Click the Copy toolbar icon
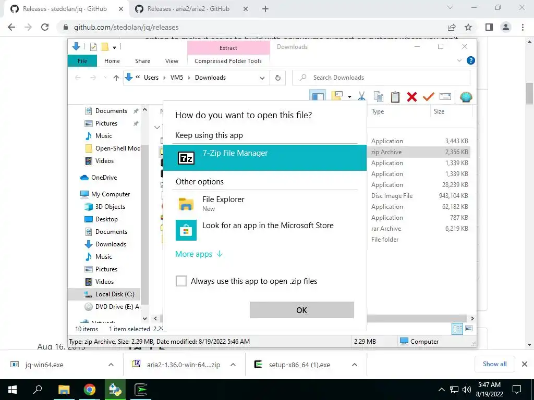Screen dimensions: 534x400 tap(379, 96)
